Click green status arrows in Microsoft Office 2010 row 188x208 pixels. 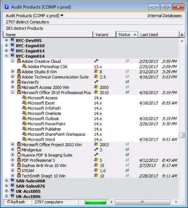tap(127, 92)
